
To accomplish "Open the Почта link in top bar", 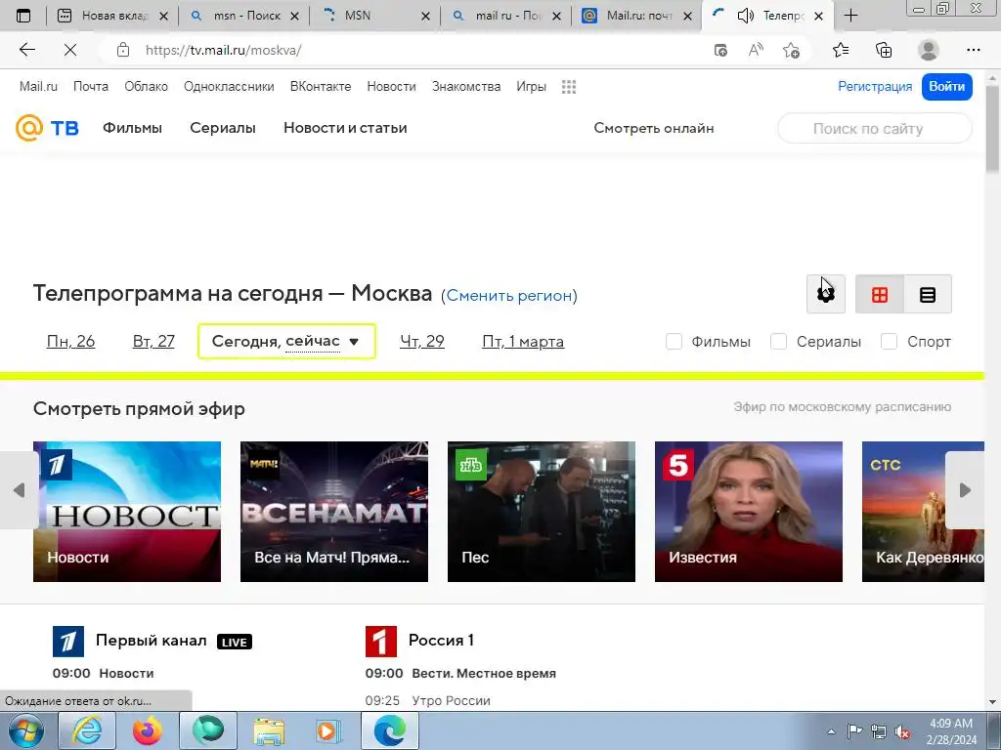I will 91,86.
